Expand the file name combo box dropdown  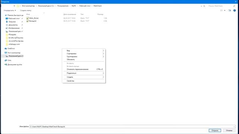[234, 127]
